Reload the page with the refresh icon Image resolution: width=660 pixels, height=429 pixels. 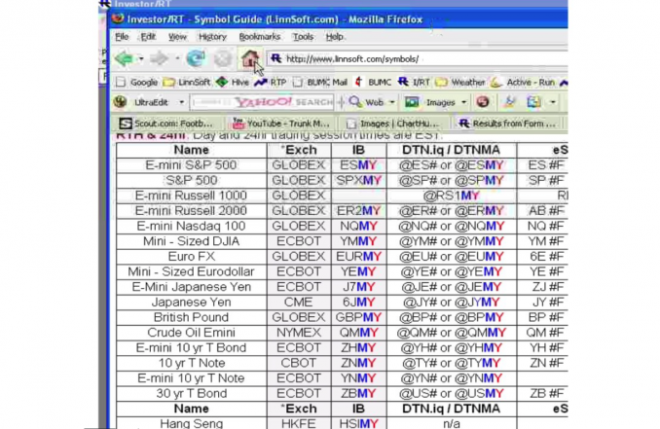click(x=196, y=59)
